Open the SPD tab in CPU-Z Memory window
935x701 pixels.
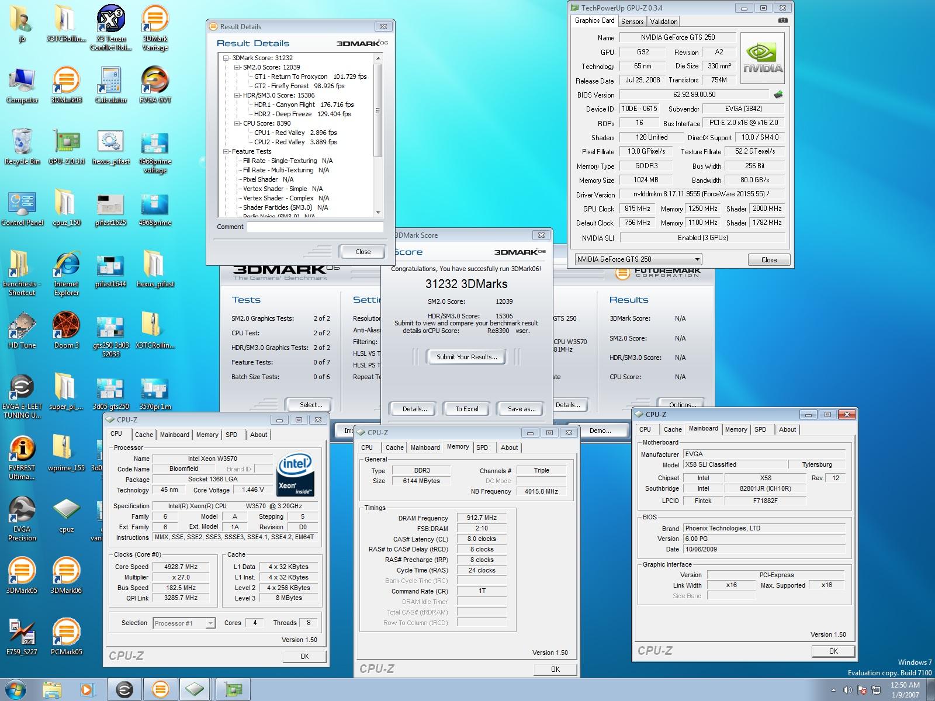[x=482, y=447]
